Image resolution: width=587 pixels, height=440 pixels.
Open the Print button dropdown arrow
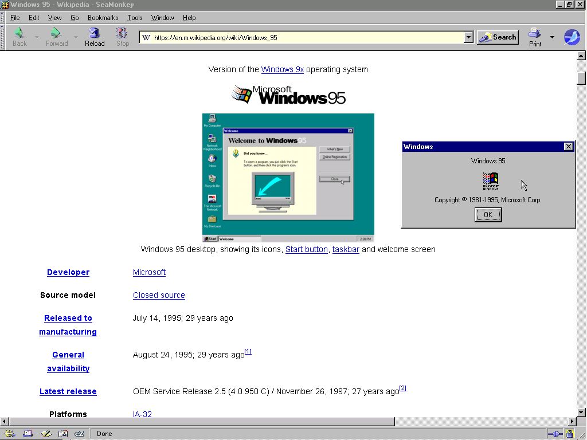552,37
